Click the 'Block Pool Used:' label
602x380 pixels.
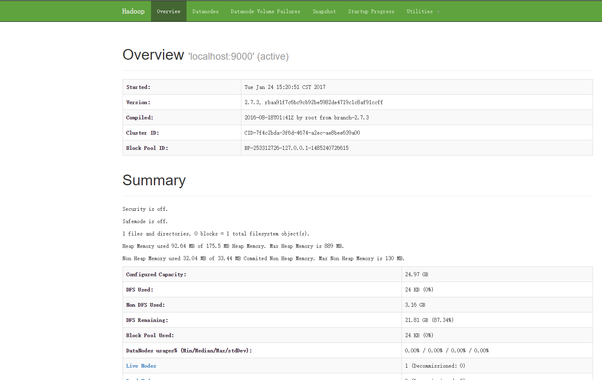point(150,335)
